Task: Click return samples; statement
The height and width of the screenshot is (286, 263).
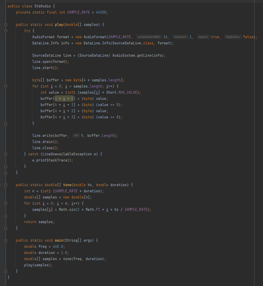Action: click(x=39, y=222)
